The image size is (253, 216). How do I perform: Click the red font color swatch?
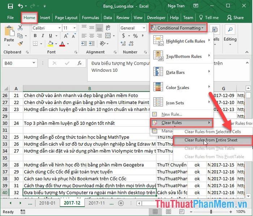(x=62, y=44)
